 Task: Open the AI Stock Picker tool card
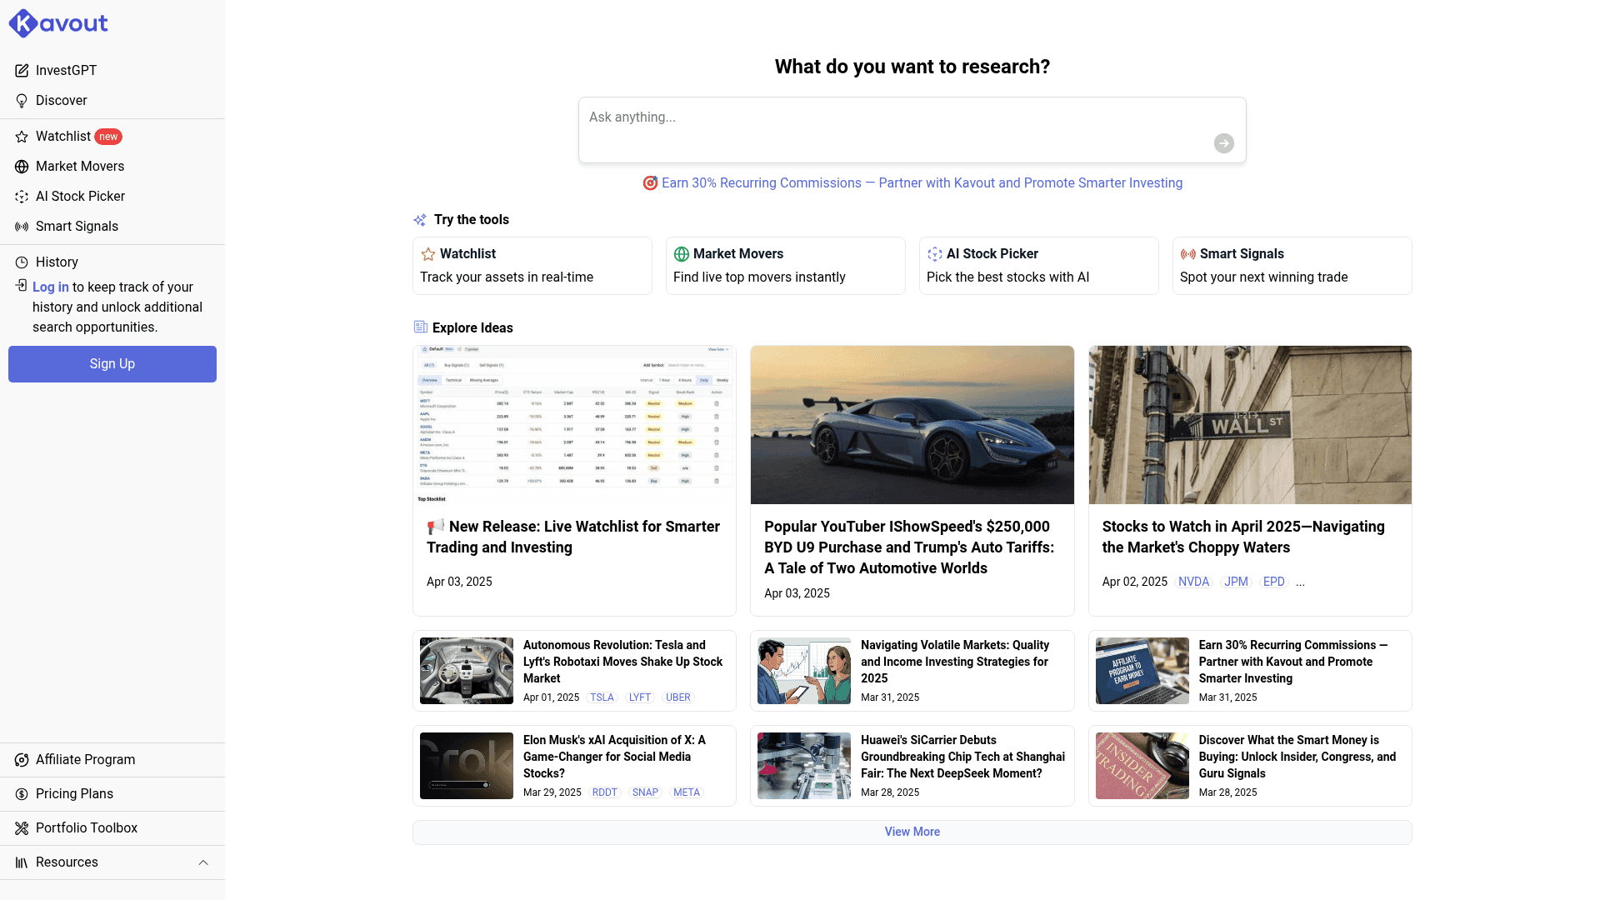pos(1039,266)
